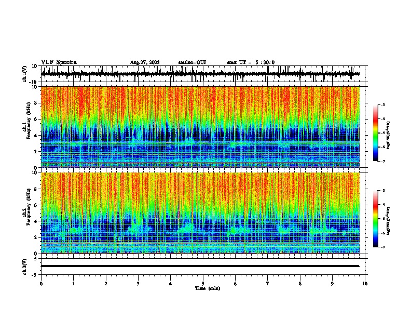The height and width of the screenshot is (318, 411).
Task: Click the "5" tick of ch.3(V) axis
Action: point(36,259)
